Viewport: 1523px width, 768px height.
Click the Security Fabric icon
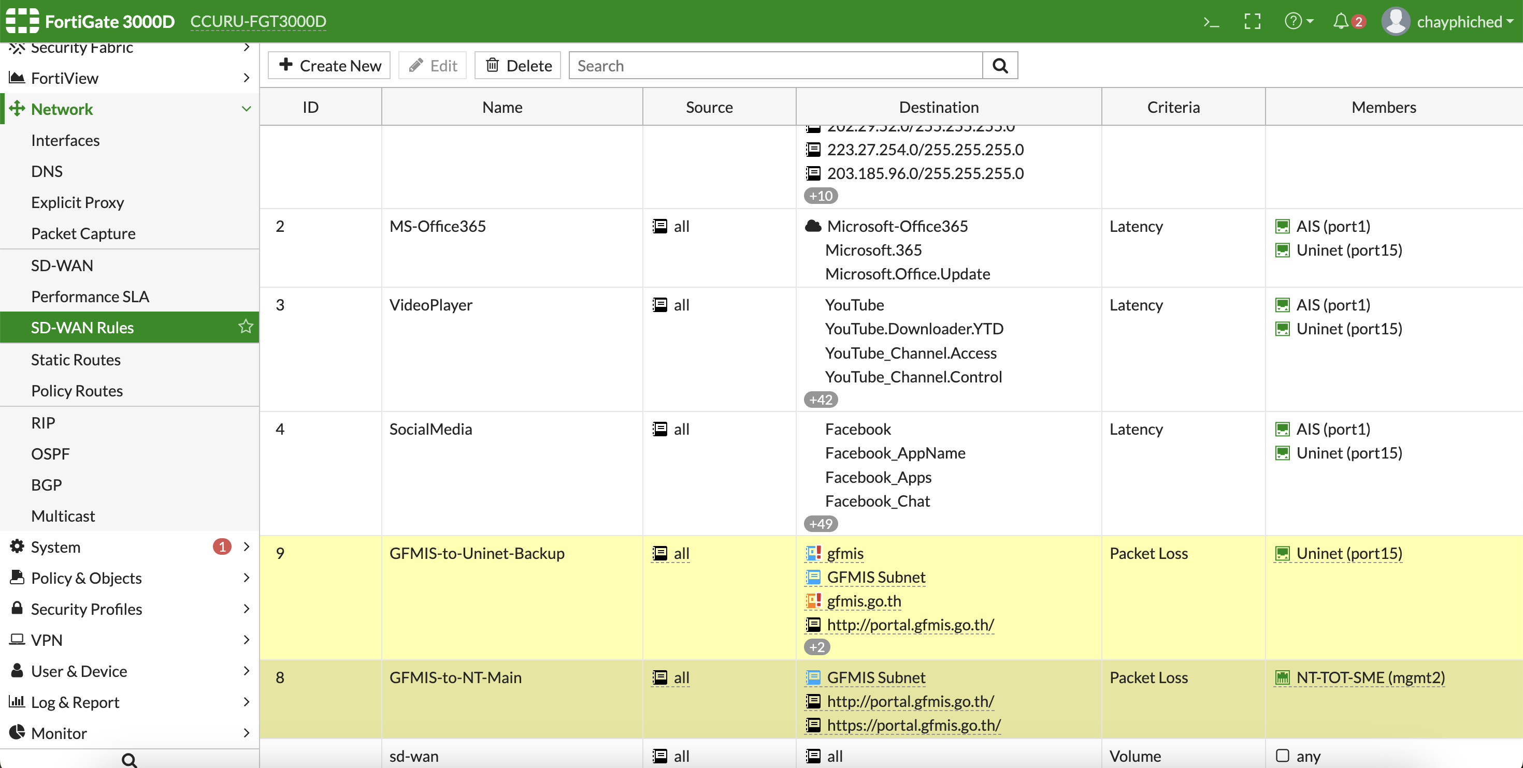[x=17, y=48]
